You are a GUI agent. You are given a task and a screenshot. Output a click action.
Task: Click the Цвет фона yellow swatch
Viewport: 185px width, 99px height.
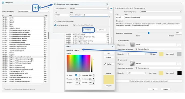click(x=161, y=73)
